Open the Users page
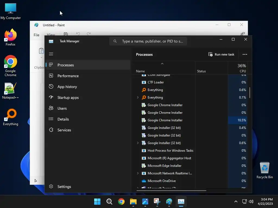This screenshot has height=208, width=278. (88, 108)
